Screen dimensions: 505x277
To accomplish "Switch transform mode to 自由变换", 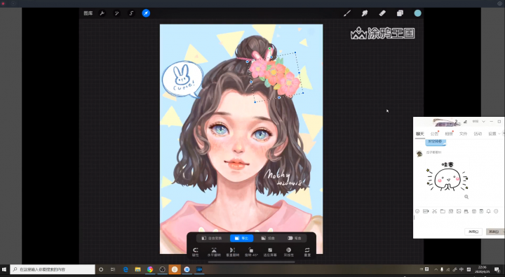I will click(x=212, y=238).
